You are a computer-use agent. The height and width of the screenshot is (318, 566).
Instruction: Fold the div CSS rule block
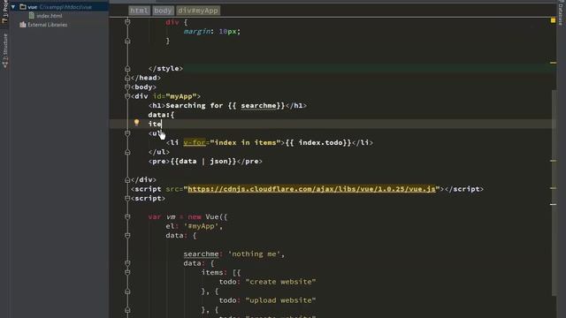click(127, 22)
